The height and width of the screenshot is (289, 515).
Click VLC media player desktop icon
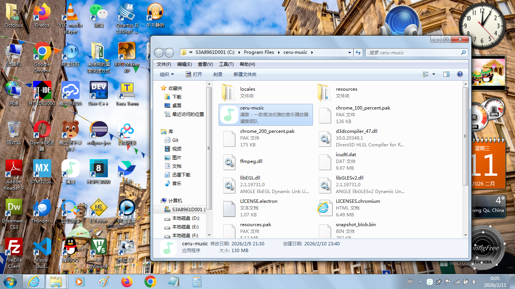(71, 18)
